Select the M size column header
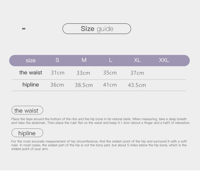Viewport: 200px width, 171px height. coord(84,60)
